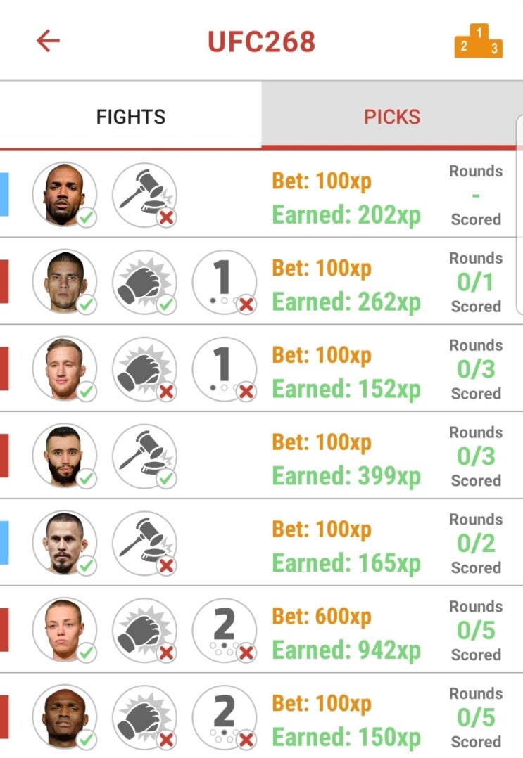The image size is (523, 758).
Task: Tap round 2 pick in 942xp row
Action: (224, 630)
